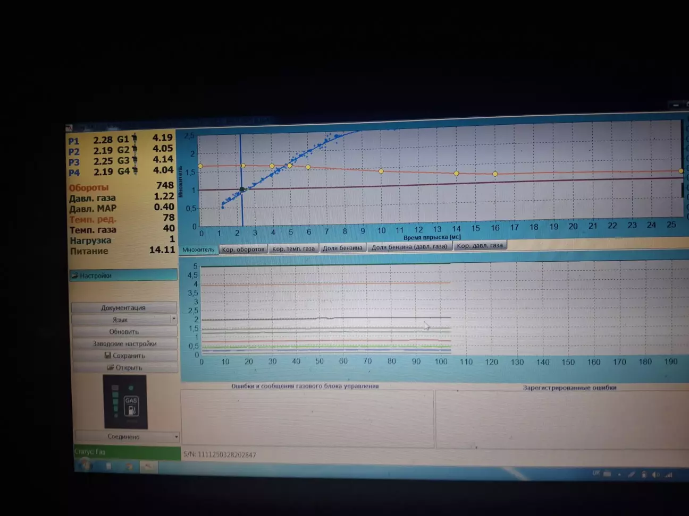This screenshot has height=516, width=689.
Task: Switch to the Кор. оборотов tab
Action: coord(243,249)
